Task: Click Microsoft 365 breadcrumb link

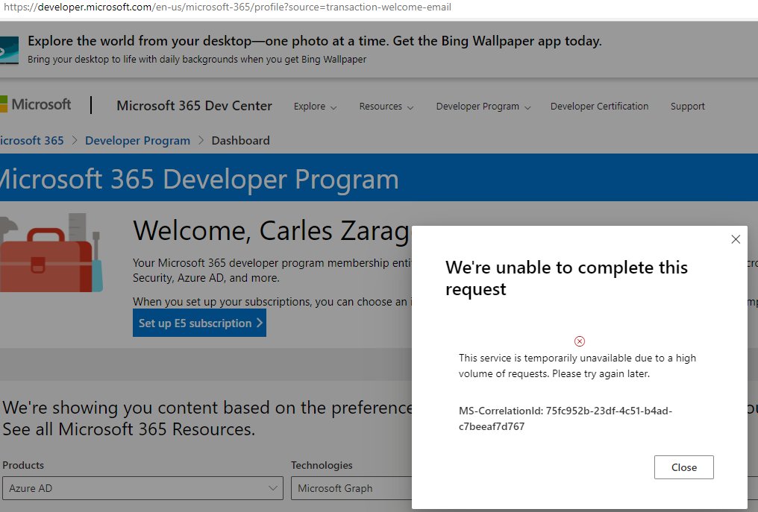Action: 32,141
